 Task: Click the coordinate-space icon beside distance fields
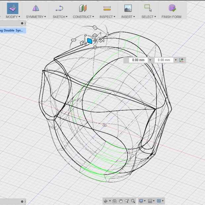tap(181, 60)
